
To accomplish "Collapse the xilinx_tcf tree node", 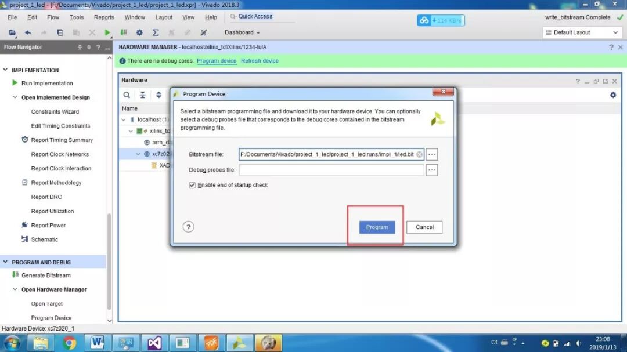I will click(x=131, y=131).
